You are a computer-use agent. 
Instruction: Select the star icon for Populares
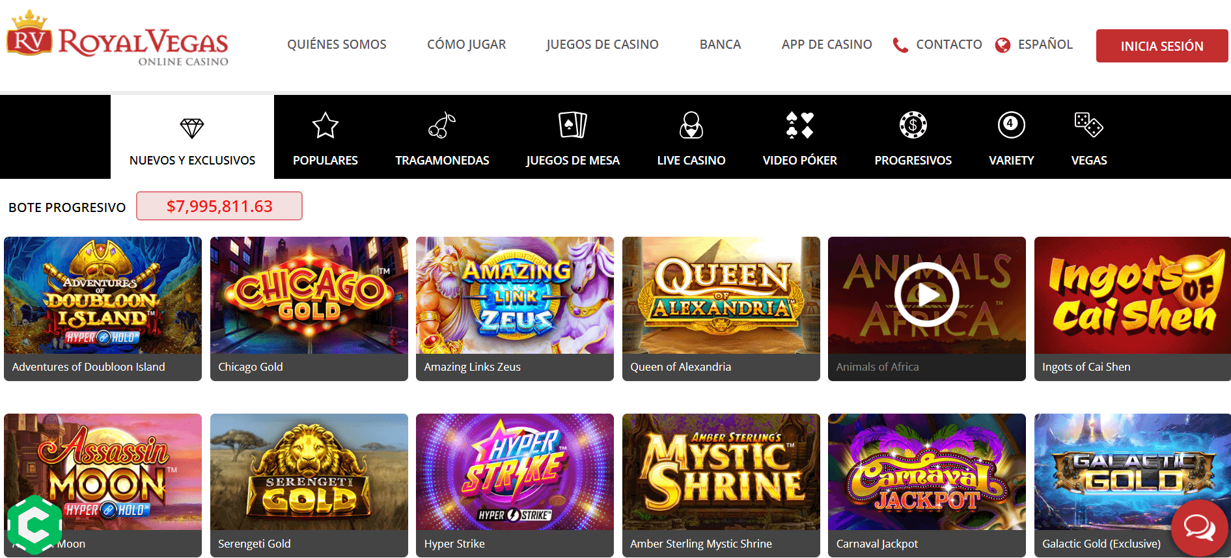[x=325, y=126]
